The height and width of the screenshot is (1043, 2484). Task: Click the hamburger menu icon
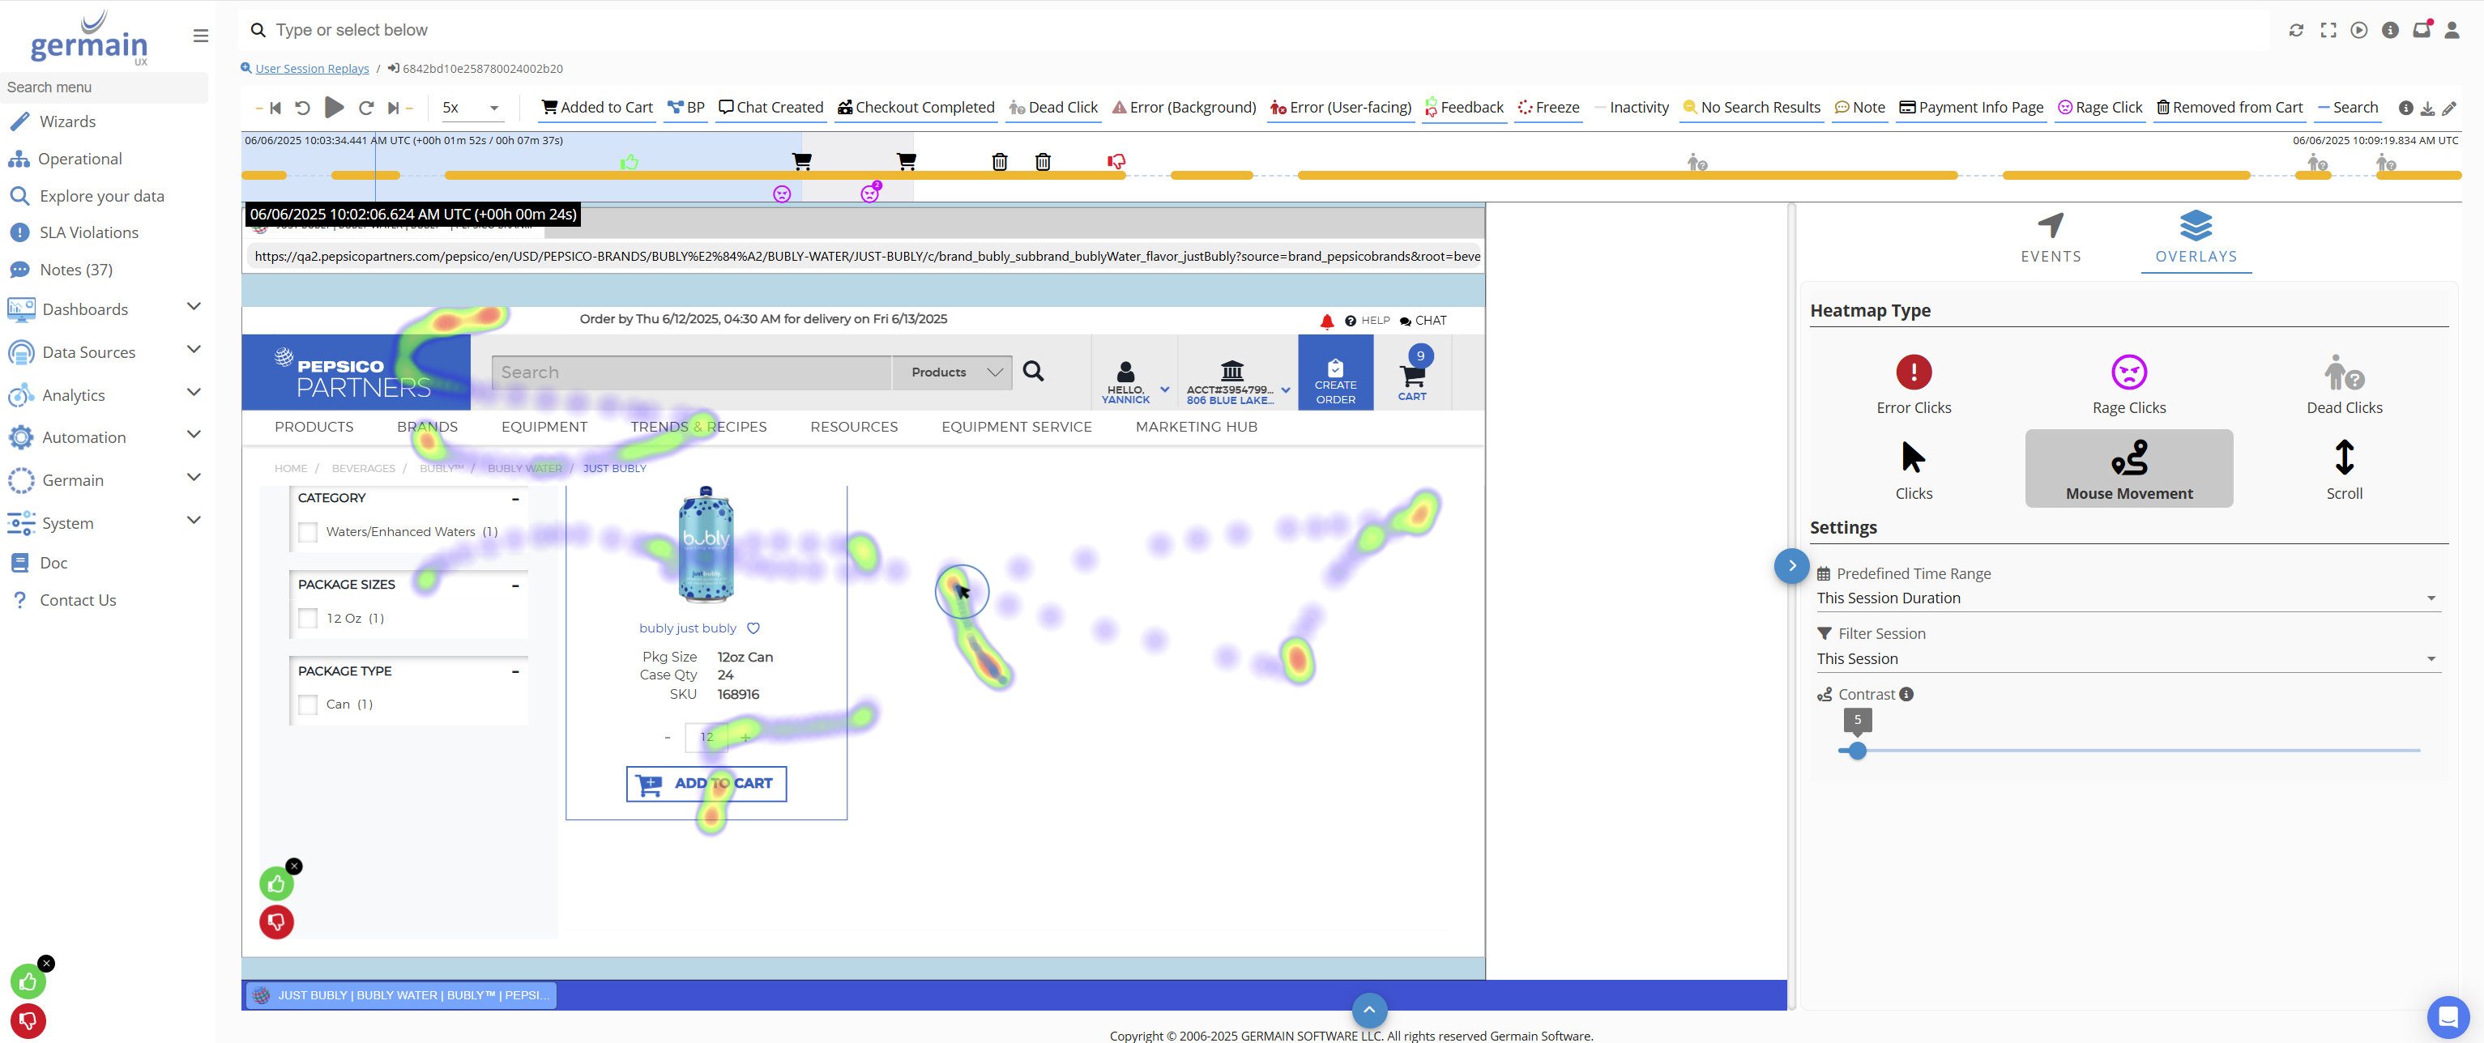[x=201, y=36]
